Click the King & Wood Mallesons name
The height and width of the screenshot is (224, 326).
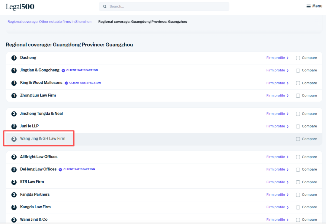[x=41, y=82]
